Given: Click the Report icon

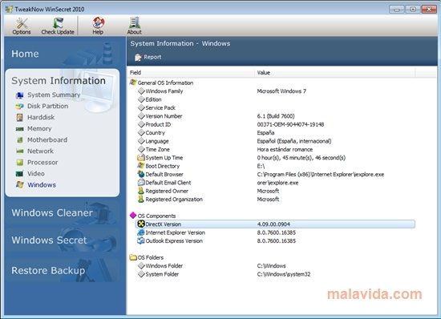Looking at the screenshot, I should pyautogui.click(x=138, y=58).
